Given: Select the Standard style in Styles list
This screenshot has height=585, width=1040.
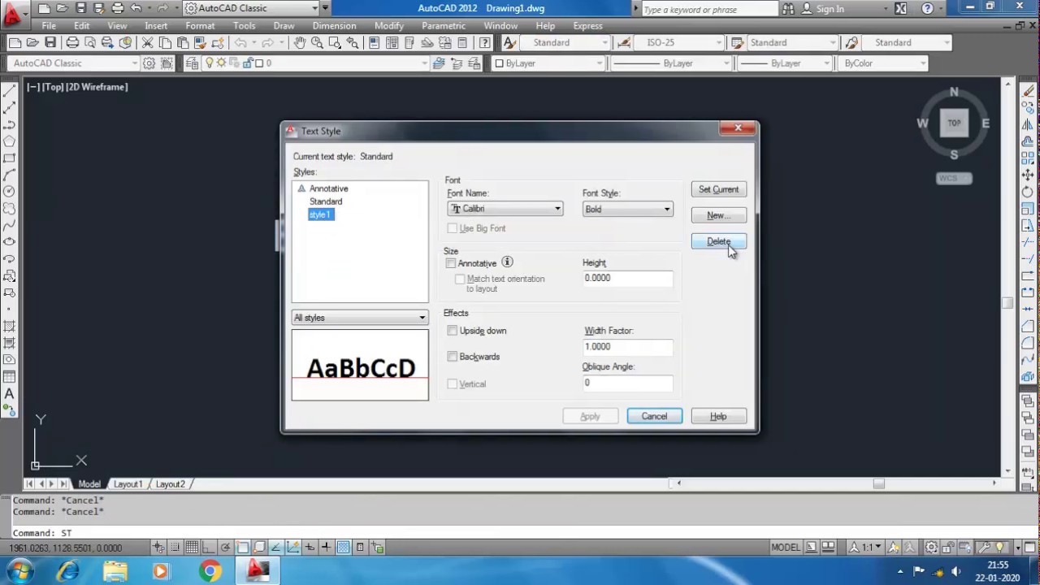Looking at the screenshot, I should point(326,201).
